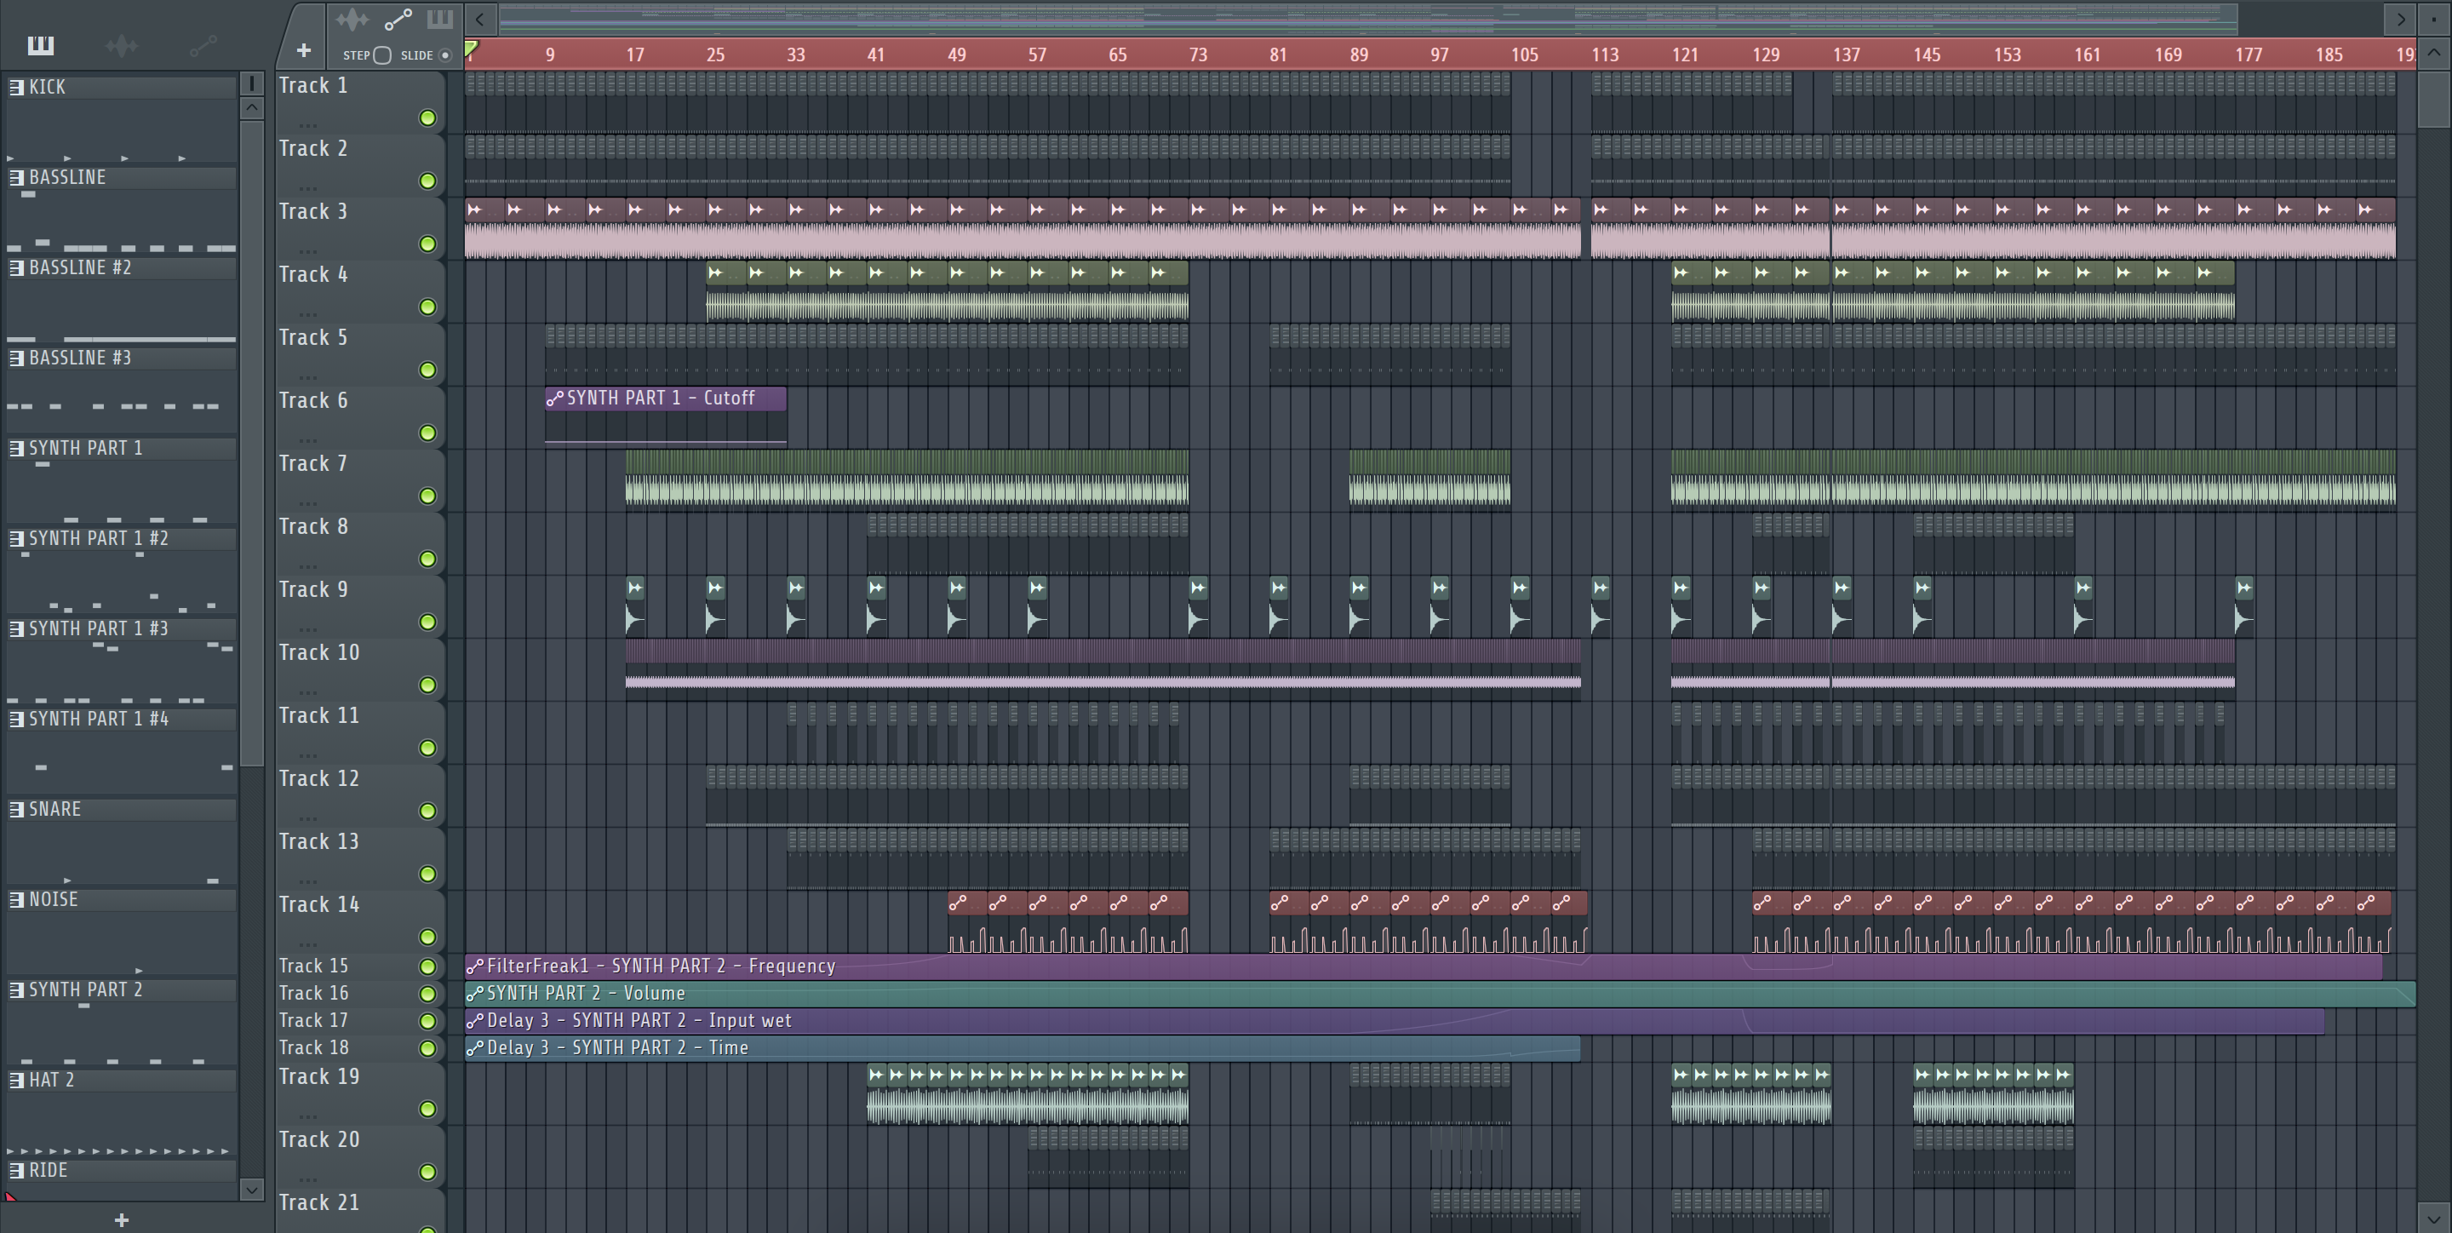Click pattern list vertical scrollbar thumb
Screen dimensions: 2452x1233
pos(251,443)
